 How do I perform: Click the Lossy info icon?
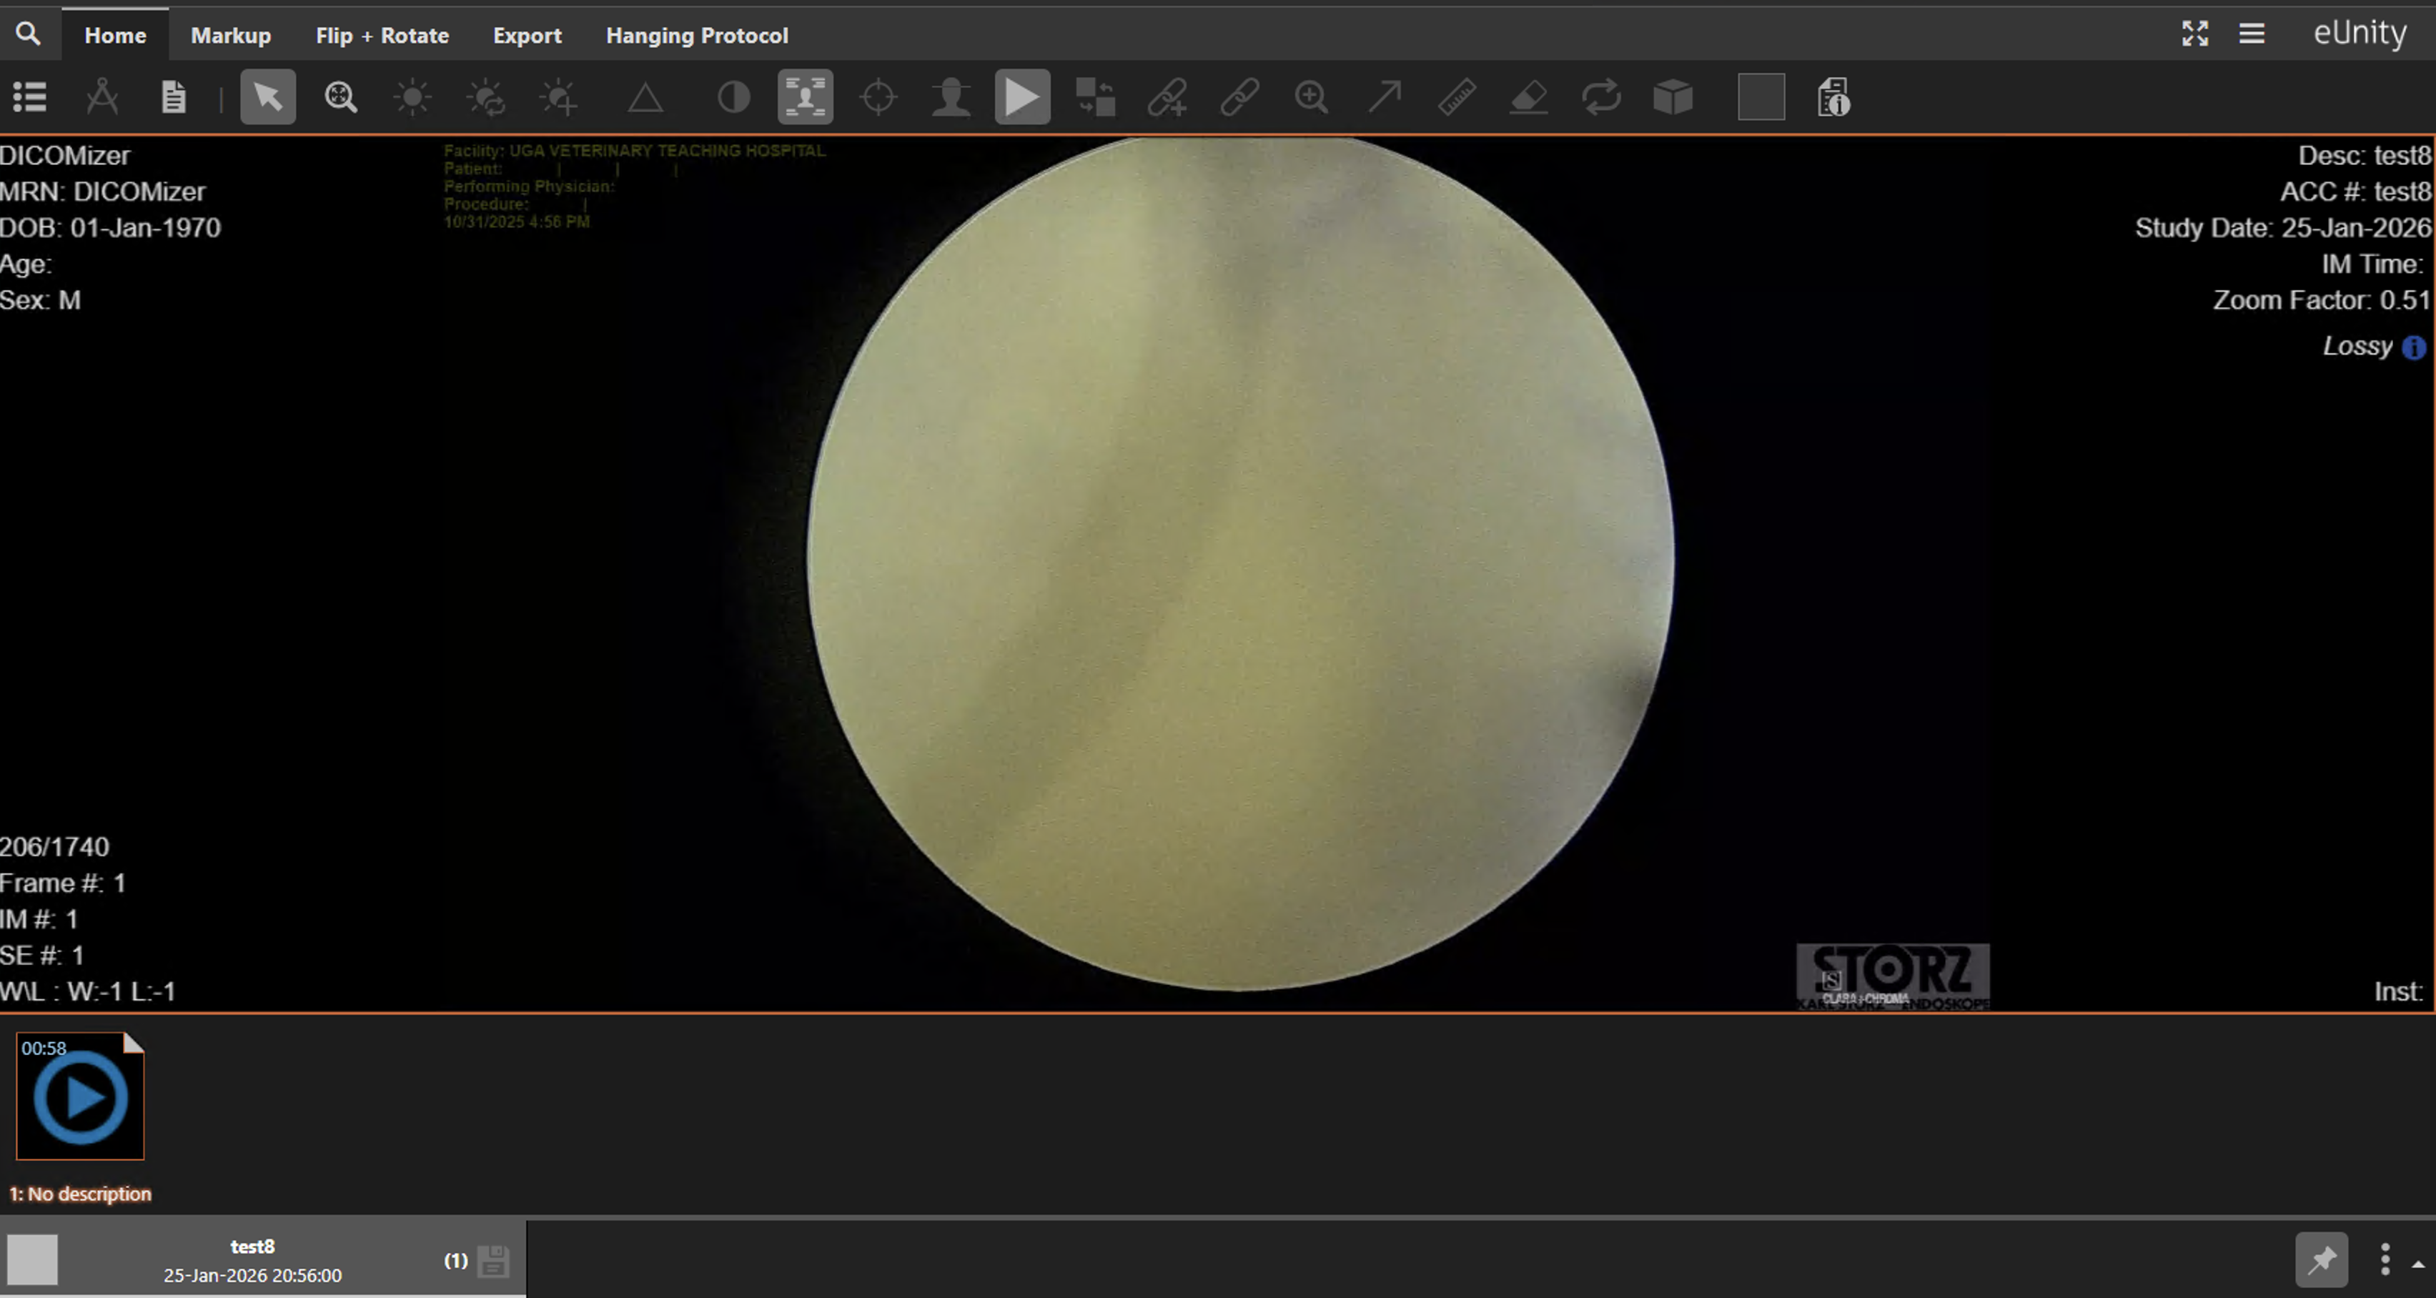(2413, 347)
